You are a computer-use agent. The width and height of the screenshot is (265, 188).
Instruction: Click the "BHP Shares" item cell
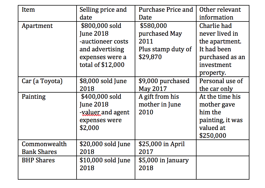pyautogui.click(x=38, y=160)
